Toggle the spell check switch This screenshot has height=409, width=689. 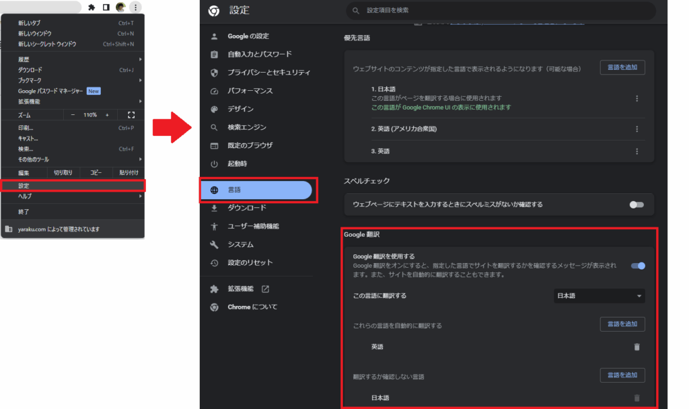pyautogui.click(x=637, y=204)
